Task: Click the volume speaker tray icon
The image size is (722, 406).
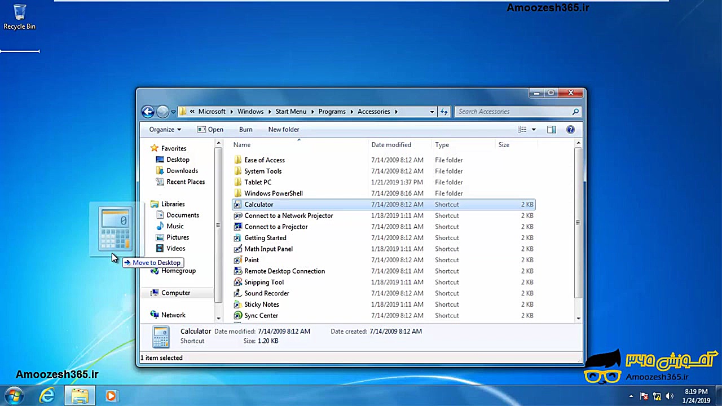Action: (670, 396)
